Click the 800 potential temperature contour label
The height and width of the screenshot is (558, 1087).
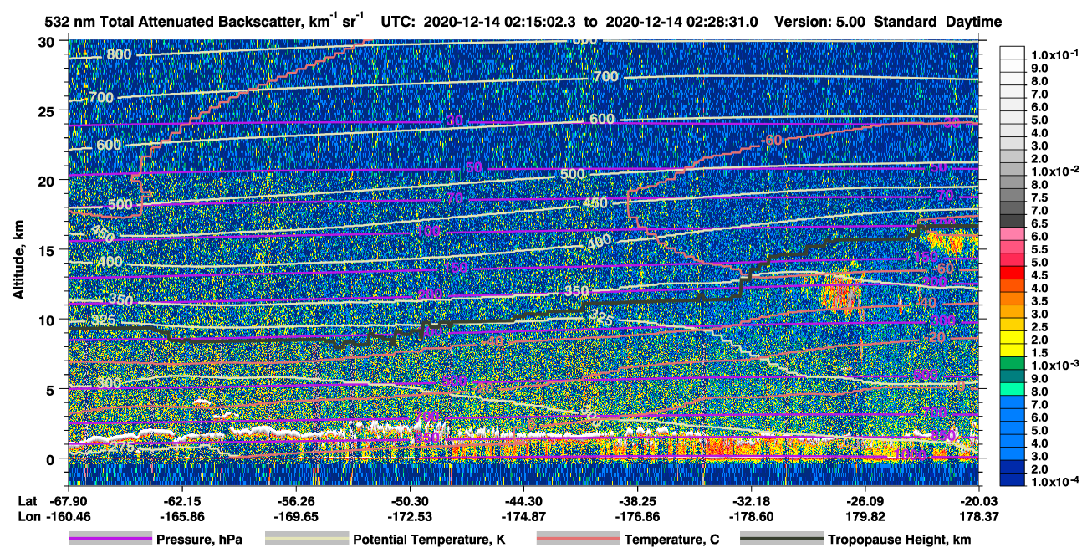click(x=120, y=55)
